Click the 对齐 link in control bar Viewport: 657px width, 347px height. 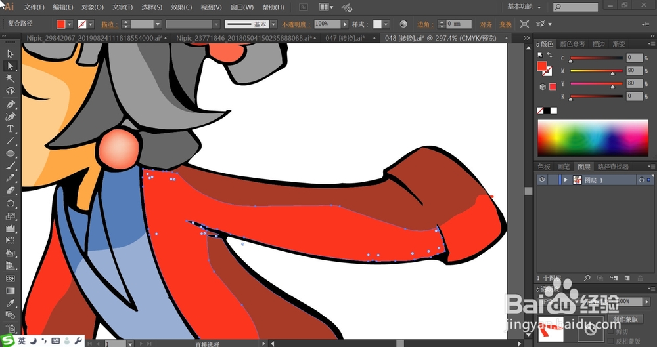[x=486, y=24]
